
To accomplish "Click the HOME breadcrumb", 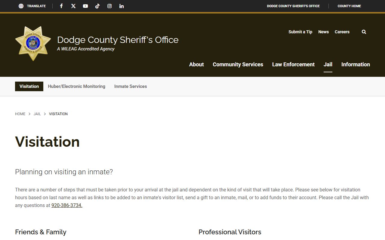I will [20, 114].
